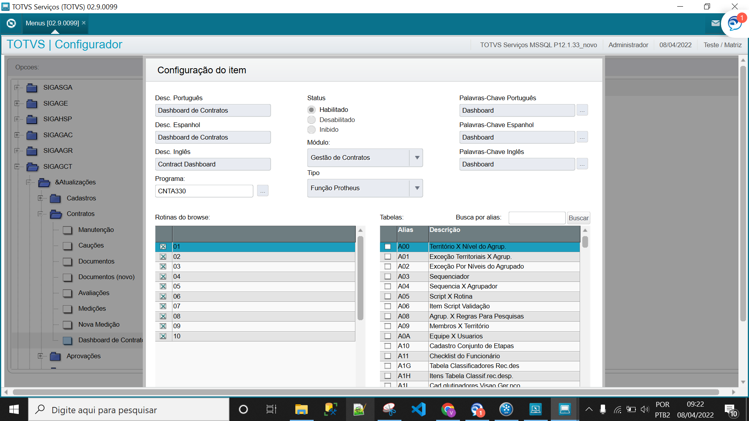Expand the SIGAGAC tree node
The image size is (749, 421).
pyautogui.click(x=16, y=135)
